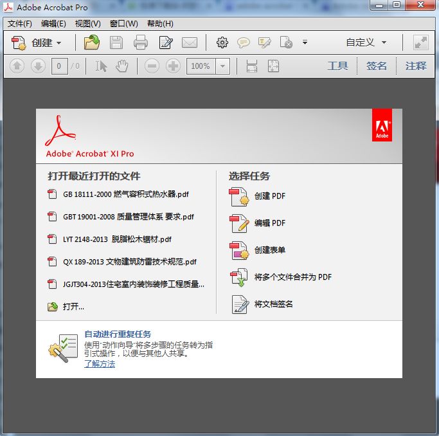Open the 帮助(H) menu

click(x=161, y=24)
